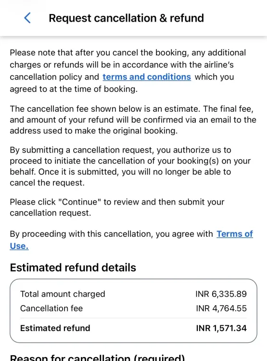This screenshot has height=361, width=267.
Task: Click the Estimated refund row label
Action: (x=55, y=328)
